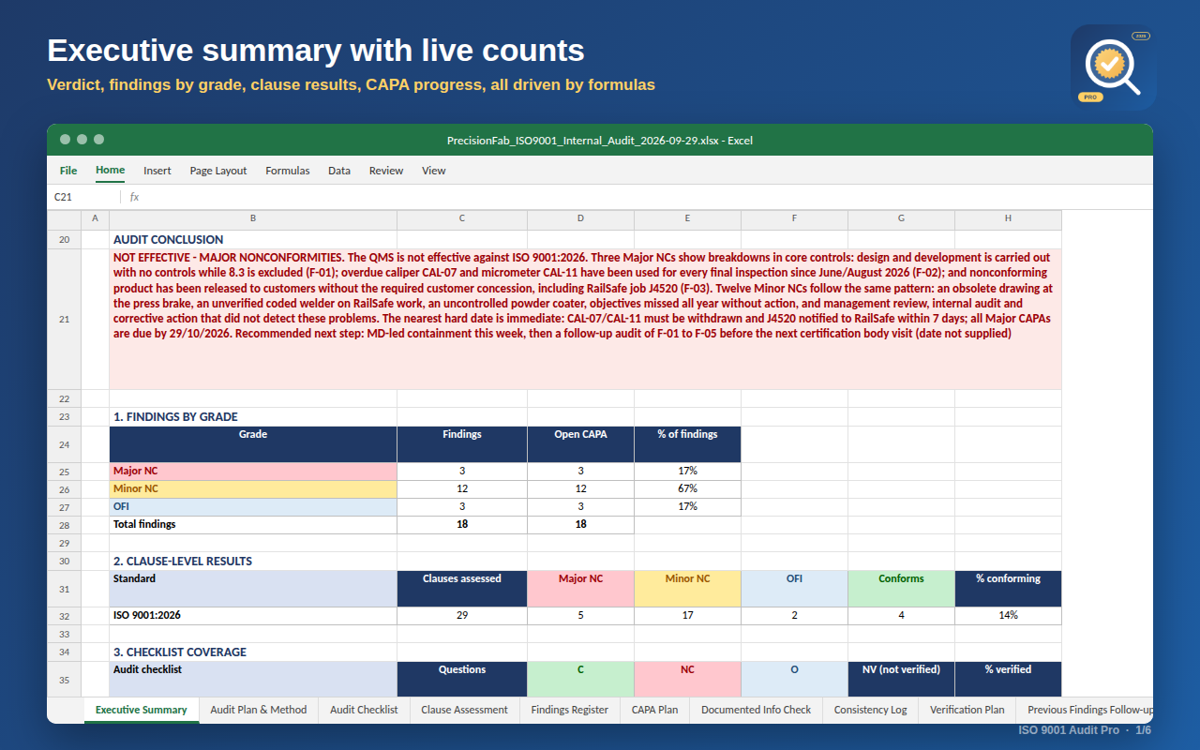Select the Review ribbon tab
1200x750 pixels.
(x=386, y=171)
